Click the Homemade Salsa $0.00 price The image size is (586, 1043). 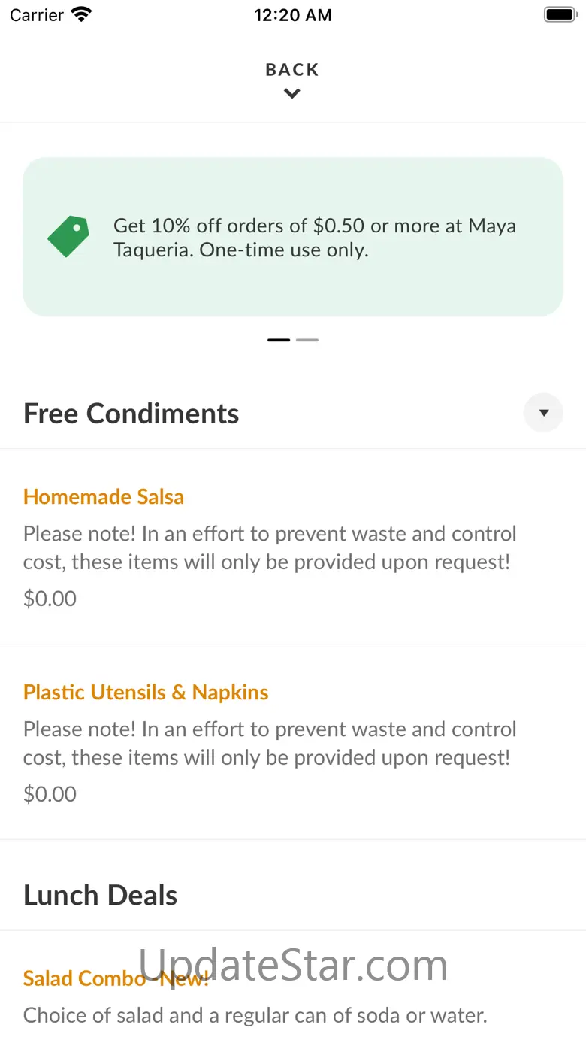click(50, 599)
